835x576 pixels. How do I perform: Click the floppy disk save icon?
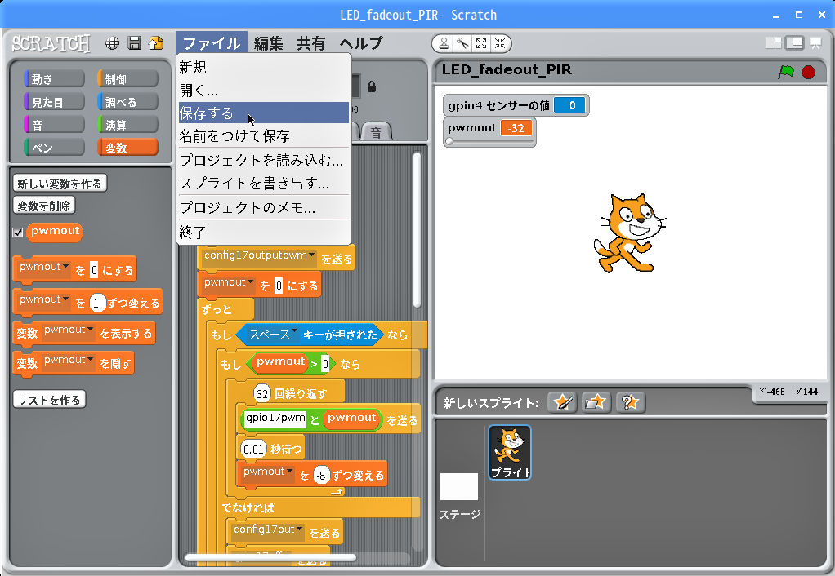click(134, 43)
